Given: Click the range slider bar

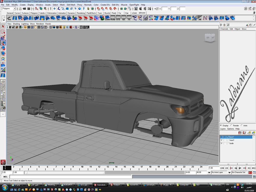Looking at the screenshot, I should [x=64, y=172].
